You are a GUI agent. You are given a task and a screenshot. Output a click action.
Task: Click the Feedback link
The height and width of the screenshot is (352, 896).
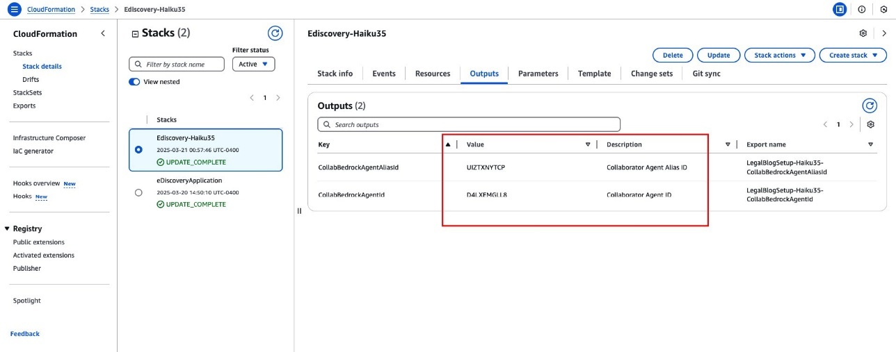25,334
